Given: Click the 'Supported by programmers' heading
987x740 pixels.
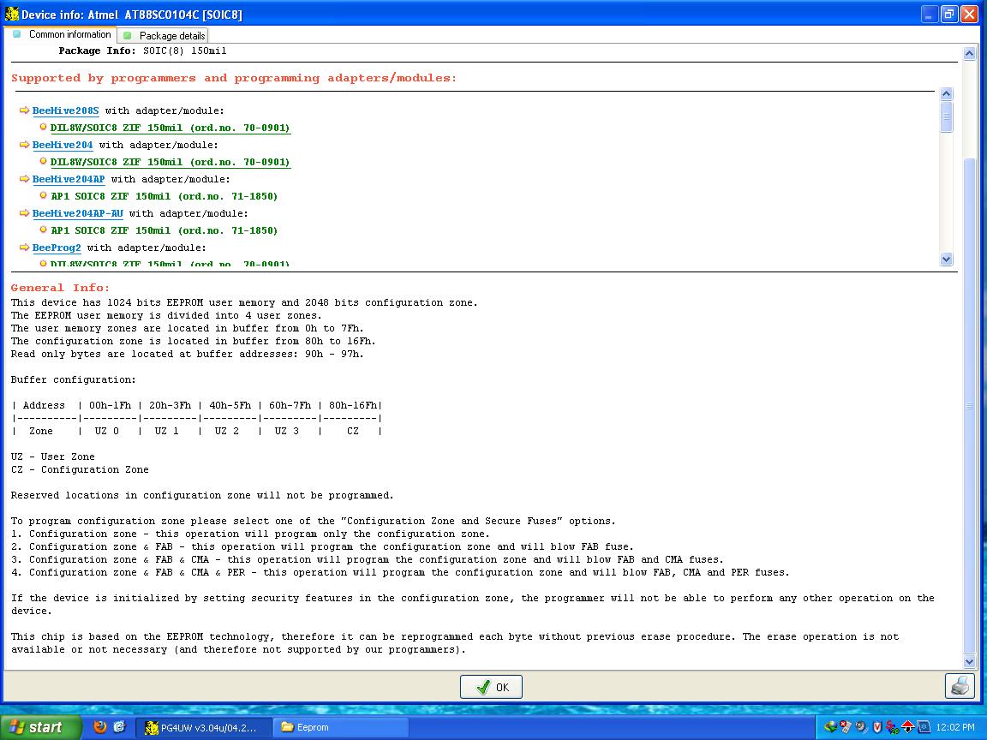Looking at the screenshot, I should 234,78.
